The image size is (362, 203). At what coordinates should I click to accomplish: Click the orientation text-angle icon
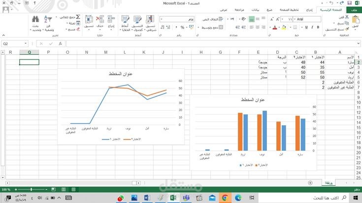pos(244,19)
